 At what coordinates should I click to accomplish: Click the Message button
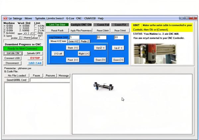point(64,76)
